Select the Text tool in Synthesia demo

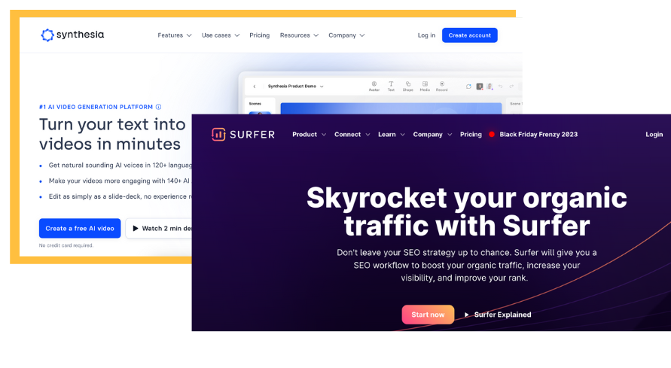[391, 86]
